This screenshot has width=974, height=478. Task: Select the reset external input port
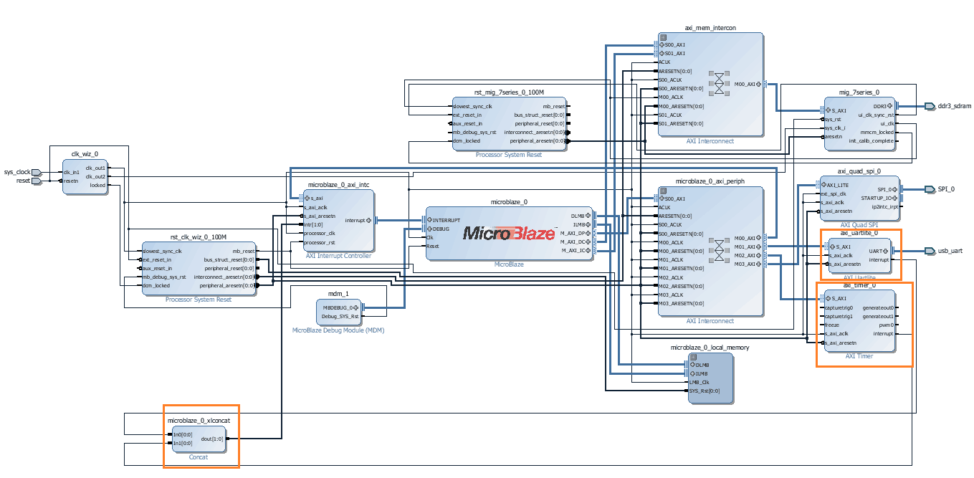tap(37, 181)
